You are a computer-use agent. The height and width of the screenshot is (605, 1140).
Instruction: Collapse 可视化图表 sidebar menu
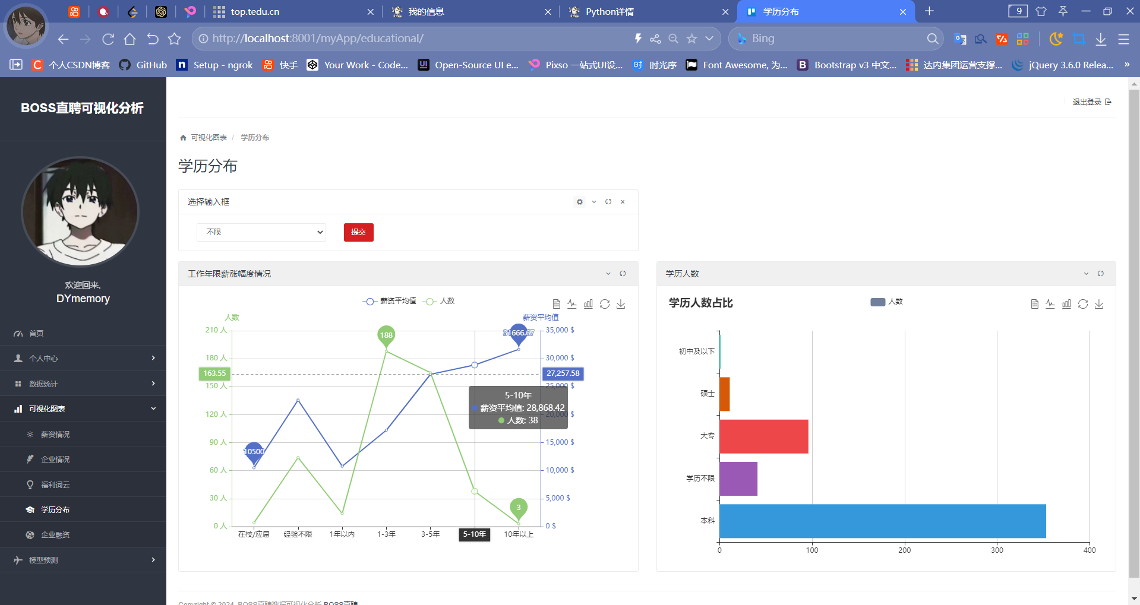pyautogui.click(x=83, y=409)
